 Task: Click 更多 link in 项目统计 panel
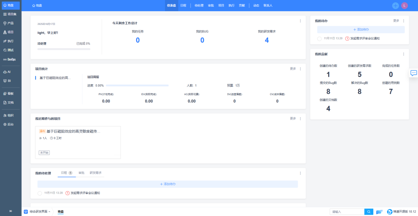[x=293, y=69]
